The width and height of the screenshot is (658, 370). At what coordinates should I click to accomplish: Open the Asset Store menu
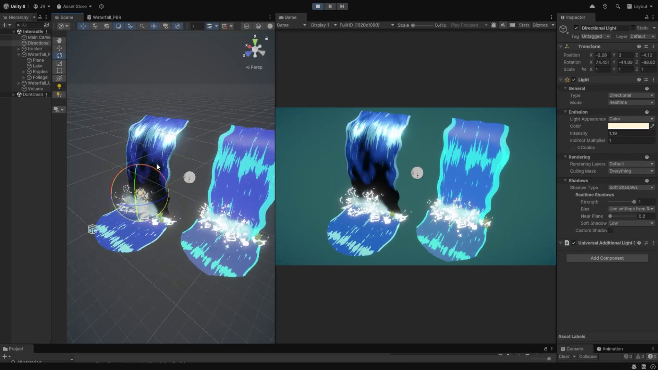pyautogui.click(x=74, y=6)
